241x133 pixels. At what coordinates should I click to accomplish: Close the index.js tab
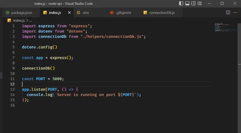pyautogui.click(x=69, y=13)
